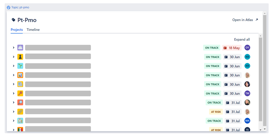Click inner scrollbar down arrow

(x=260, y=130)
